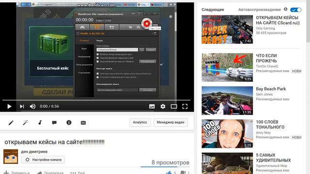Open the 100 слоёв thumbnail
Image resolution: width=310 pixels, height=174 pixels.
pos(227,134)
